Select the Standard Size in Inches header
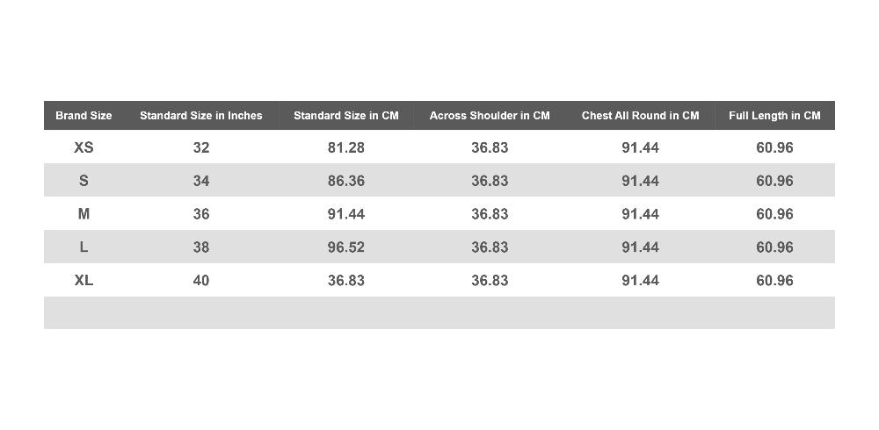Image resolution: width=879 pixels, height=430 pixels. tap(200, 116)
